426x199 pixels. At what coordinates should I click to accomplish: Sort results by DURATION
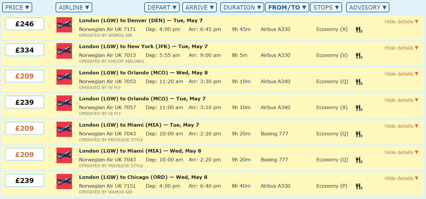[x=242, y=7]
